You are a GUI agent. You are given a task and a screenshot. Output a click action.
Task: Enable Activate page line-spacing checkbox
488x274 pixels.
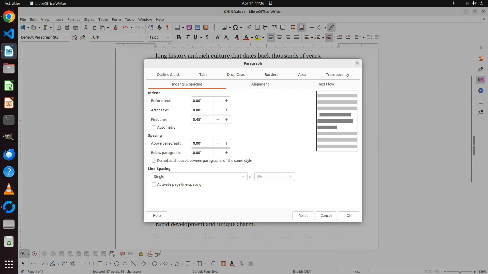(x=154, y=184)
